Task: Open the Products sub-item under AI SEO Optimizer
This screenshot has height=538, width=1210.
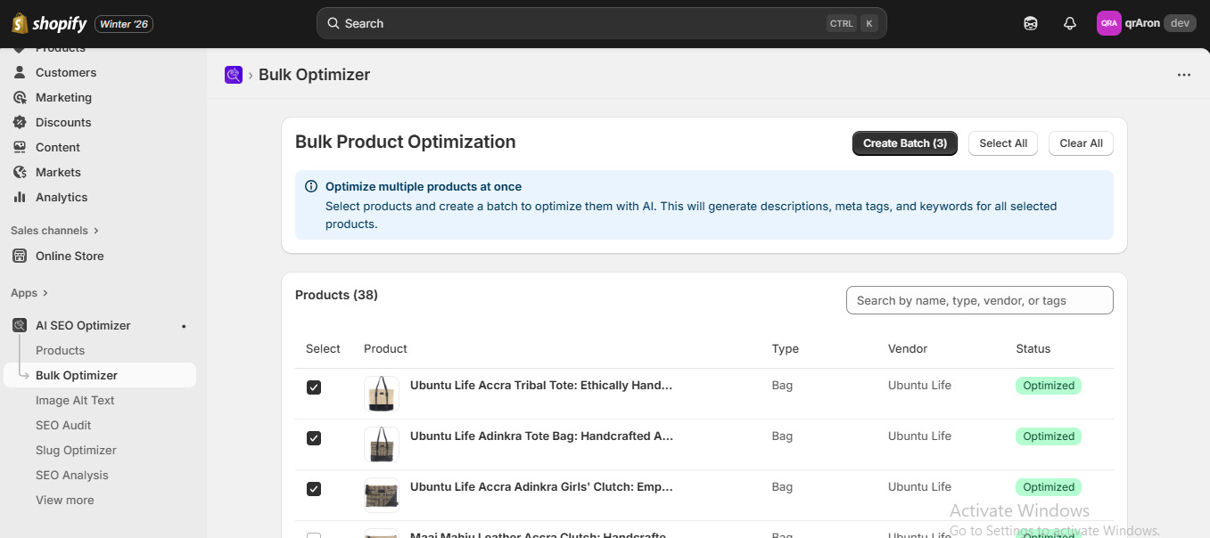Action: click(x=60, y=350)
